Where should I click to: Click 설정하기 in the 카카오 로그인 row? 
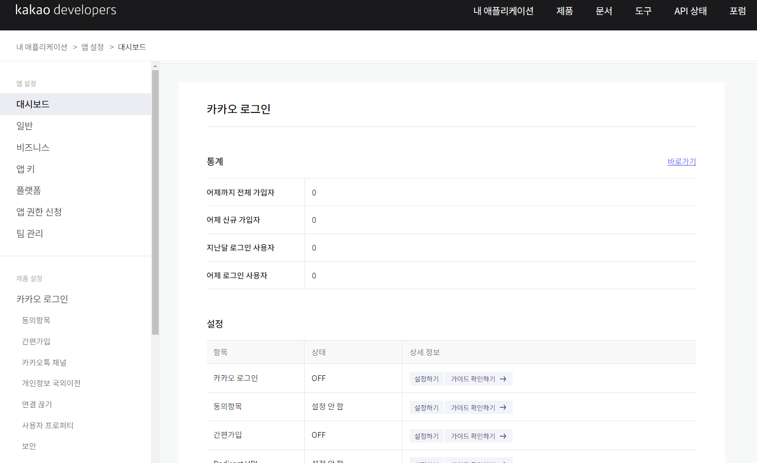tap(427, 379)
